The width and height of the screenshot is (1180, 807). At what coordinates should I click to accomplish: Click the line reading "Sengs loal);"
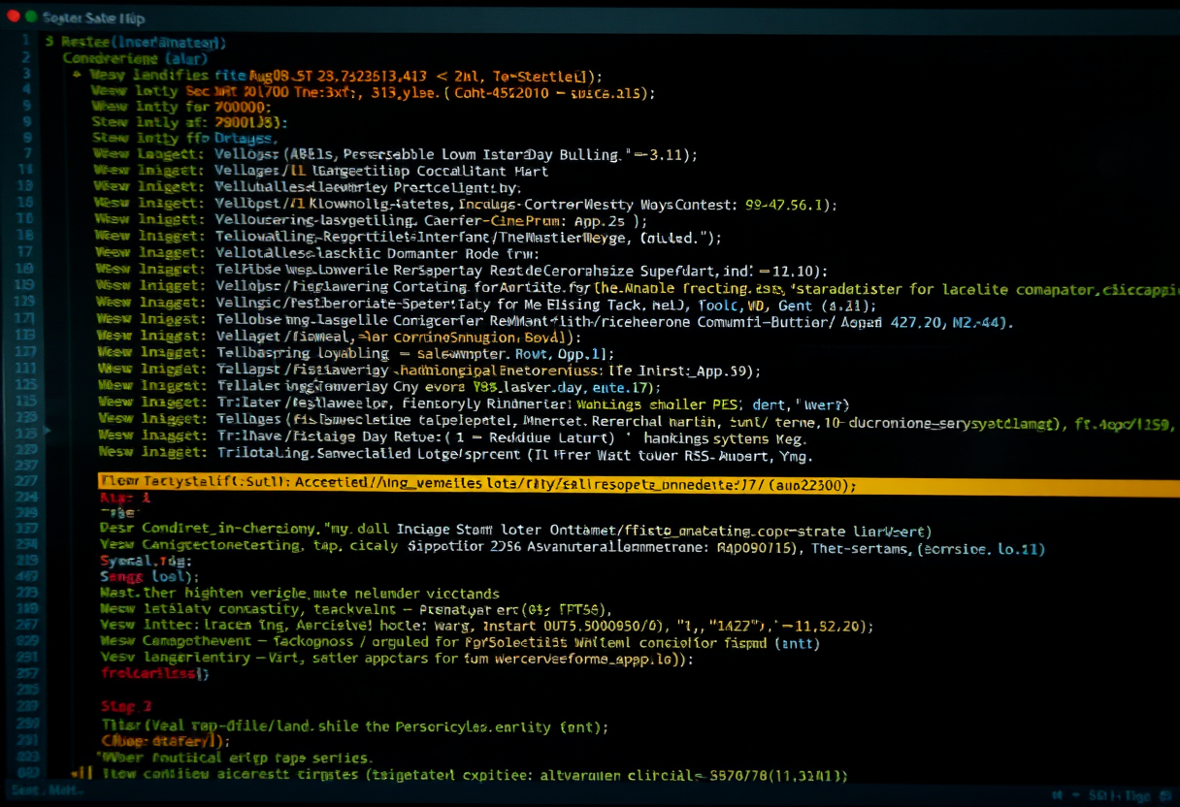pos(148,577)
